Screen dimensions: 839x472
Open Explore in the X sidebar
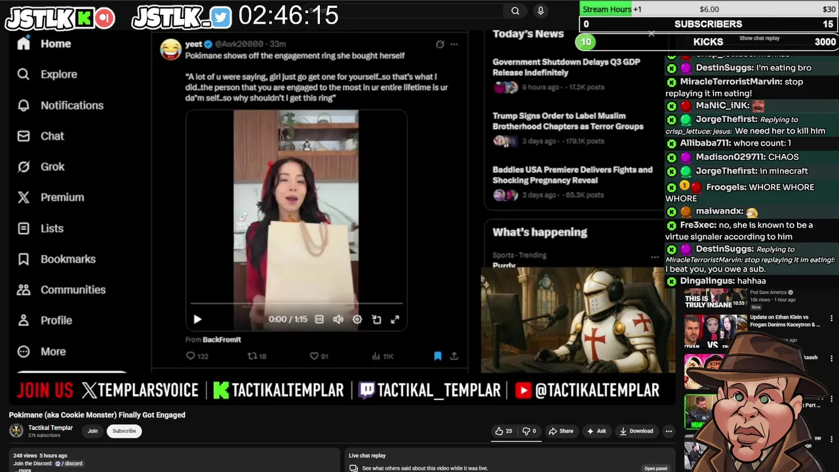pyautogui.click(x=47, y=74)
